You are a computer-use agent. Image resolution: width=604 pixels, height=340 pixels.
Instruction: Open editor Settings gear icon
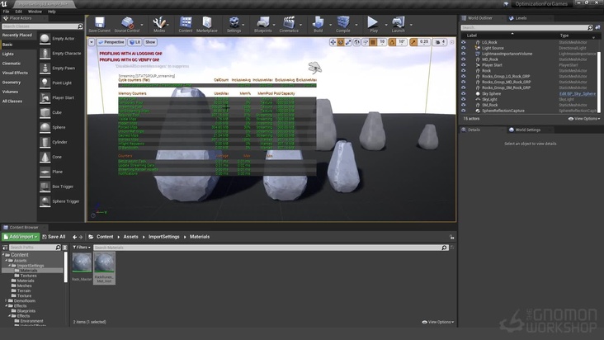coord(234,22)
